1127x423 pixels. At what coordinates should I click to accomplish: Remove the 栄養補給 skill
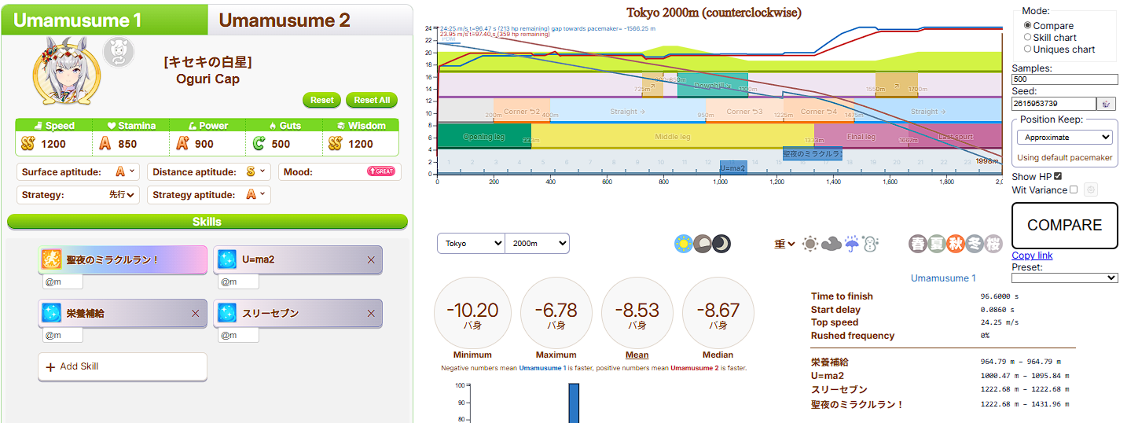[x=196, y=313]
